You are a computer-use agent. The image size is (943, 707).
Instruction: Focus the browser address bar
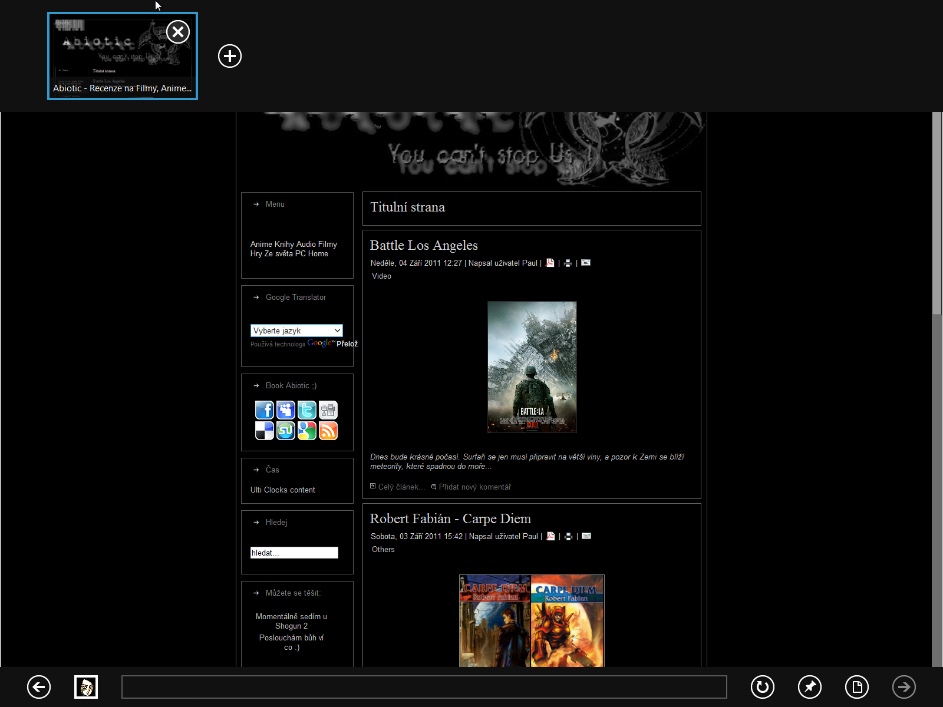(424, 687)
